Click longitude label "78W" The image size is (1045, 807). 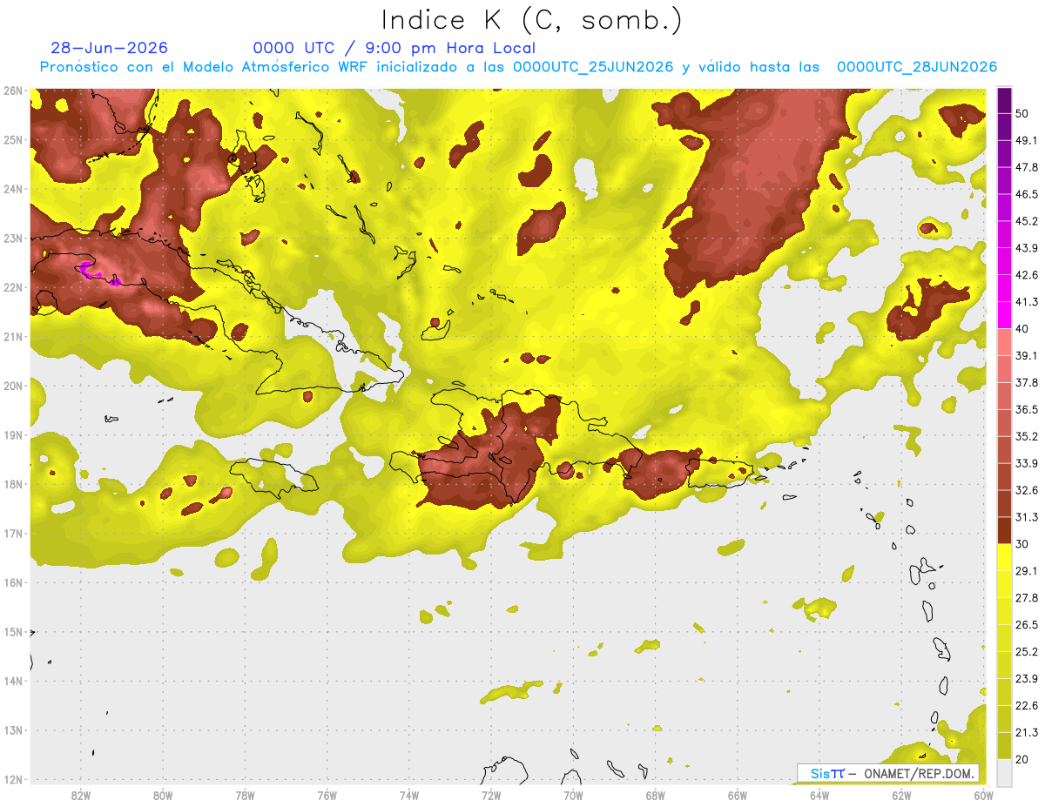click(x=245, y=795)
